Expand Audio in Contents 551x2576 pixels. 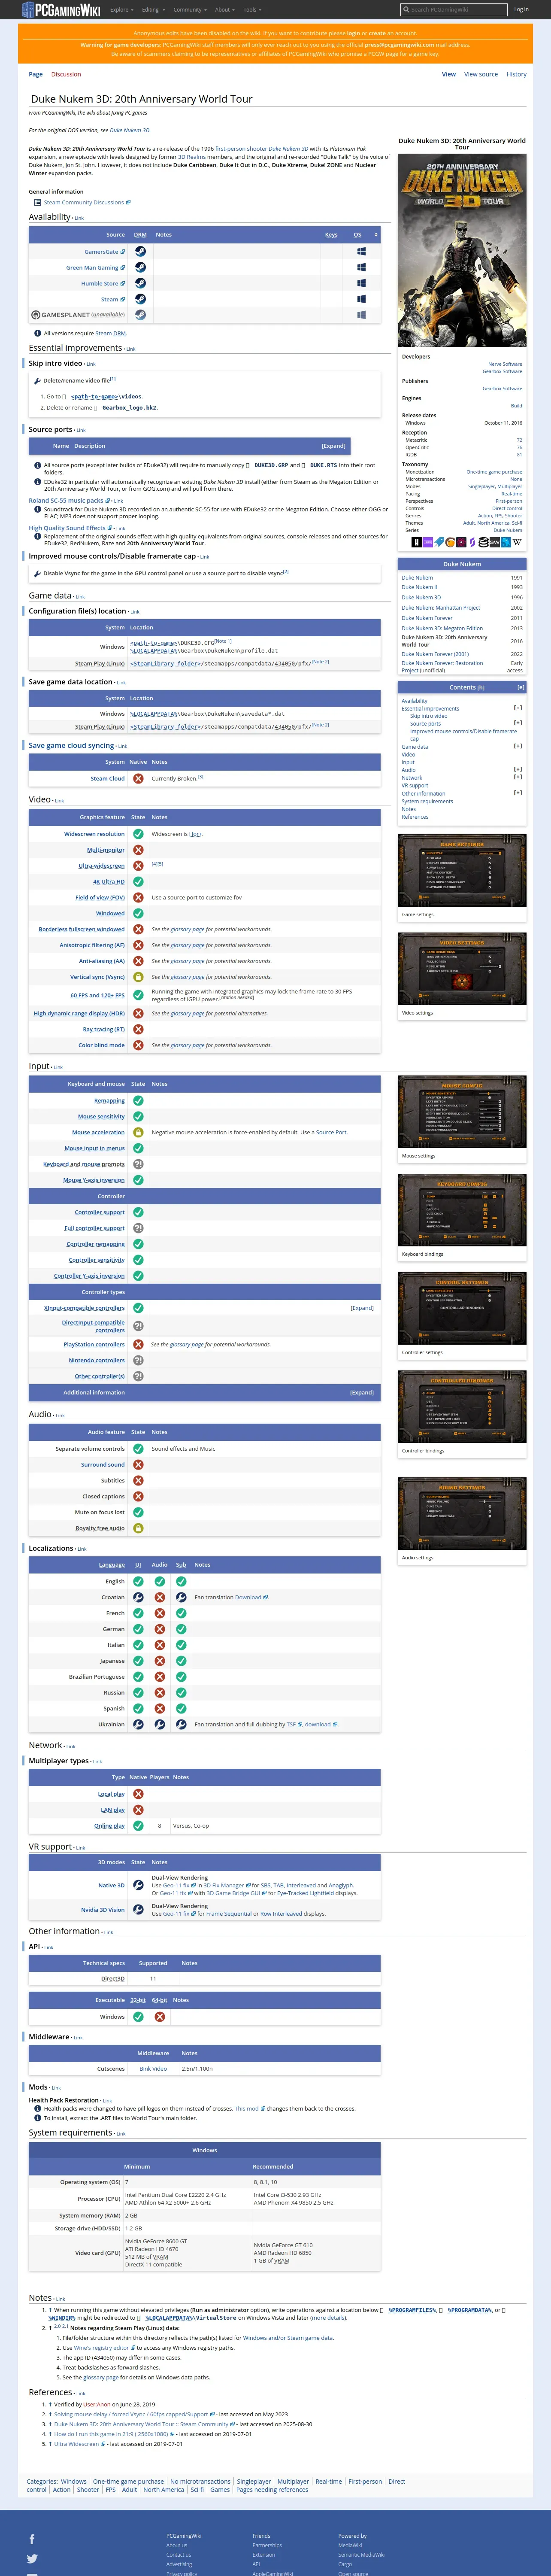point(518,770)
